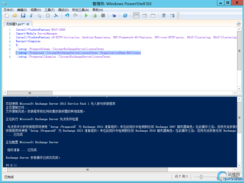
Task: Collapse the script pane with round chevron button
Action: click(x=238, y=24)
